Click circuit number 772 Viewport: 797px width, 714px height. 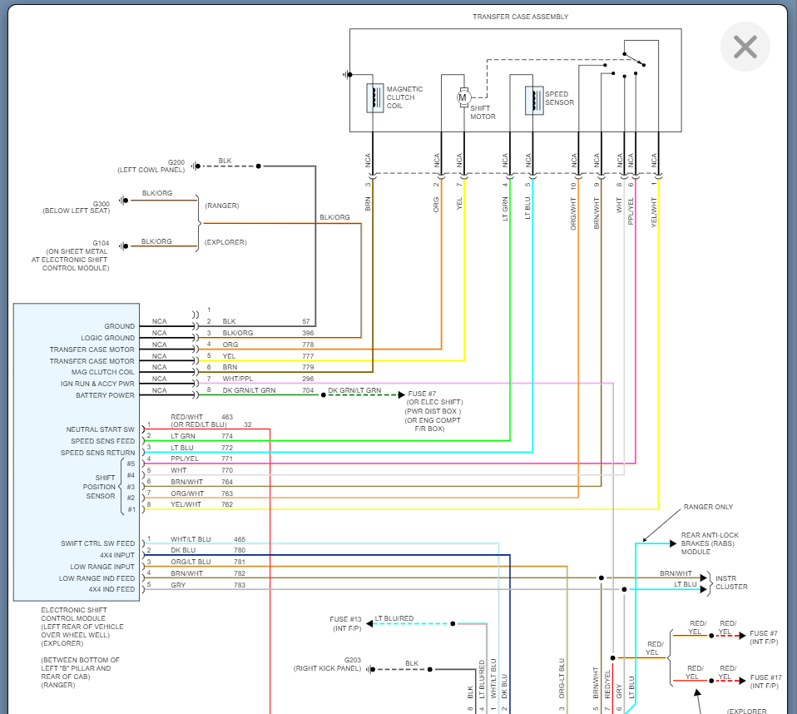[227, 448]
